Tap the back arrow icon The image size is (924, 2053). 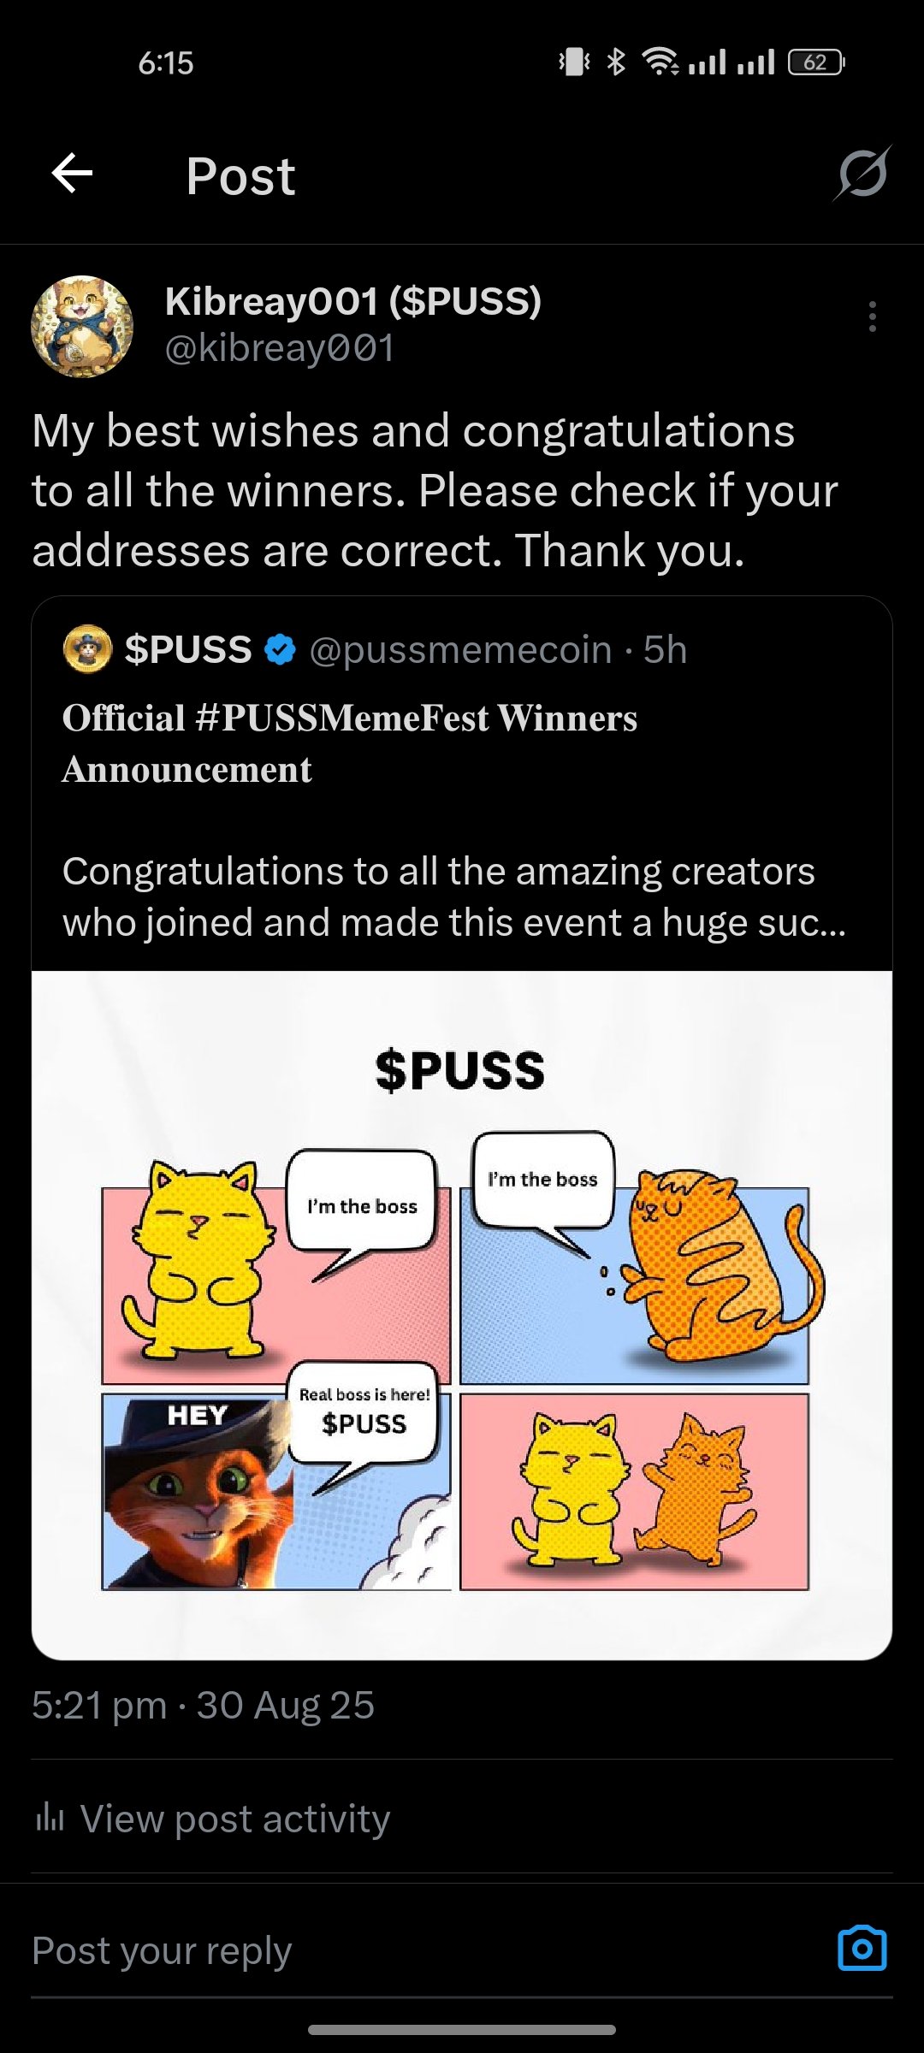73,175
